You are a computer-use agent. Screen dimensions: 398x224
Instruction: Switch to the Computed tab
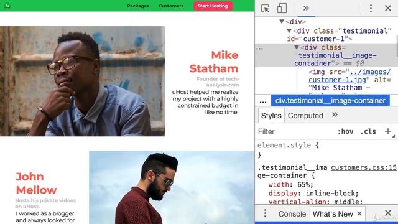point(305,116)
